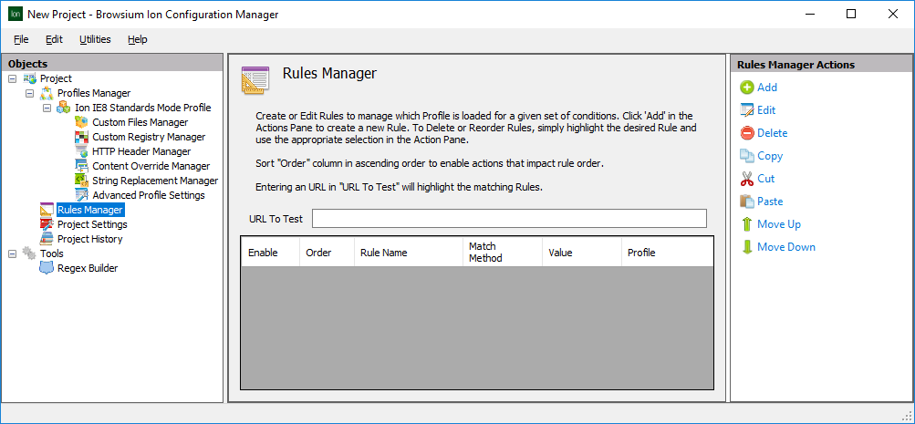Select the Regex Builder icon in tree
This screenshot has width=915, height=424.
(x=47, y=268)
